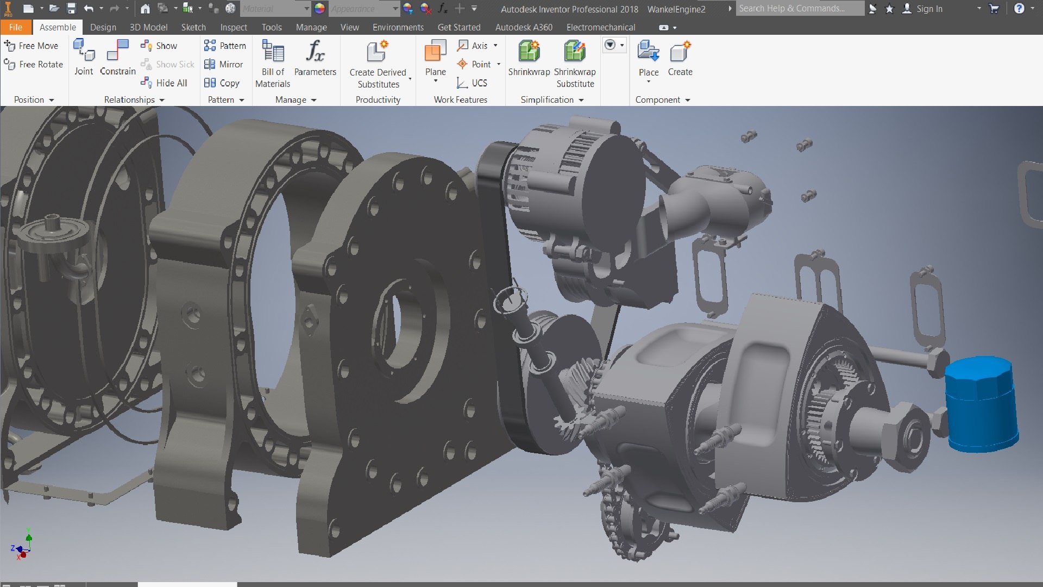This screenshot has height=587, width=1043.
Task: Click Shrinkwrap Substitute tool
Action: 575,64
